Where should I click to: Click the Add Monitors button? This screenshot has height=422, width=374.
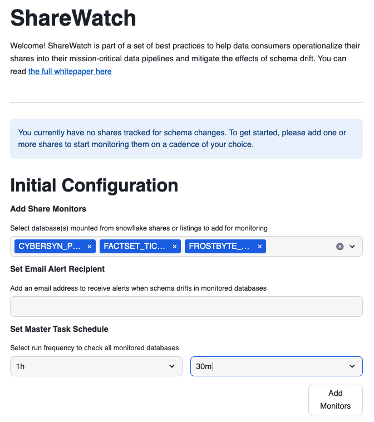pos(335,400)
